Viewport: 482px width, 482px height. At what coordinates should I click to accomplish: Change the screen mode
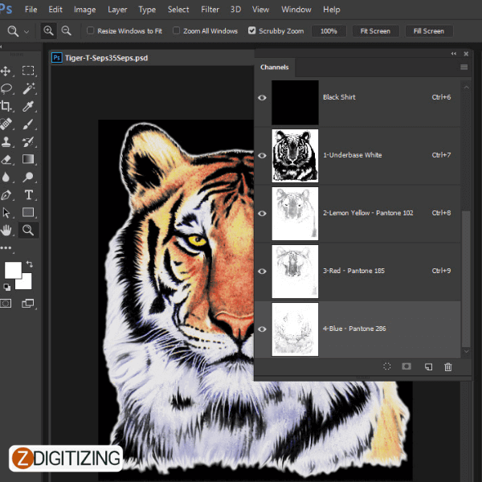point(27,304)
